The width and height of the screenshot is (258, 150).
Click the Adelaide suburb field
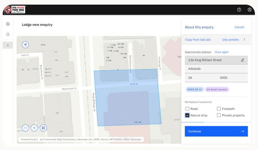click(x=216, y=69)
